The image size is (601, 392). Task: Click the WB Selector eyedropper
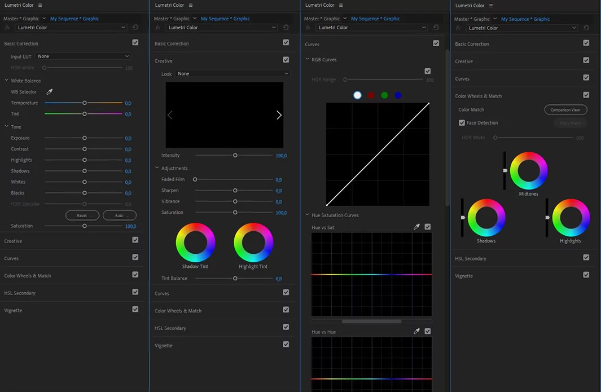(50, 91)
